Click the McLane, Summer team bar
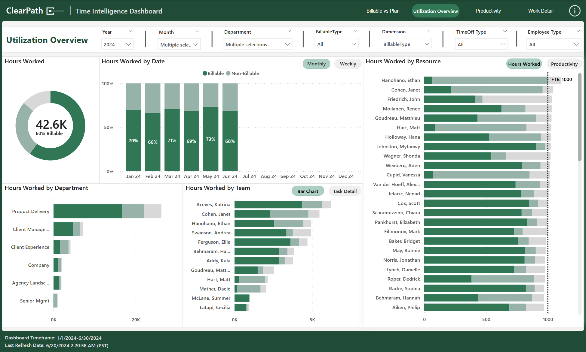 coord(242,298)
